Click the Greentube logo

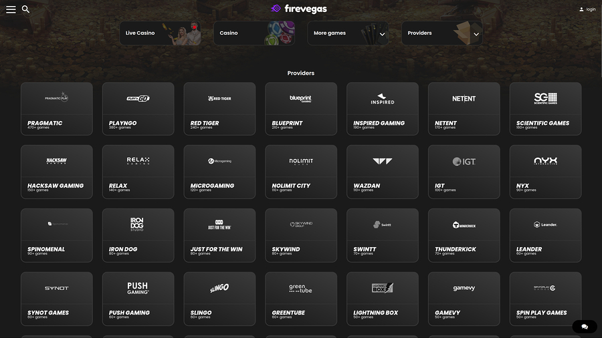tap(300, 288)
